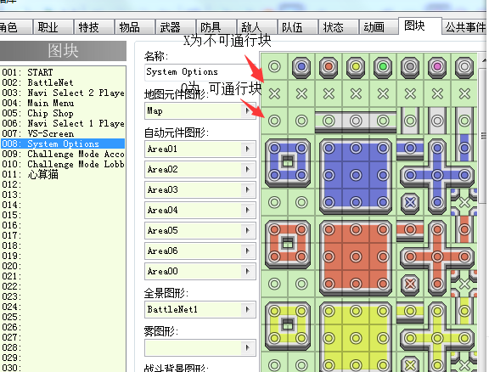
Task: Open the Area06 autotile dropdown
Action: (x=248, y=251)
